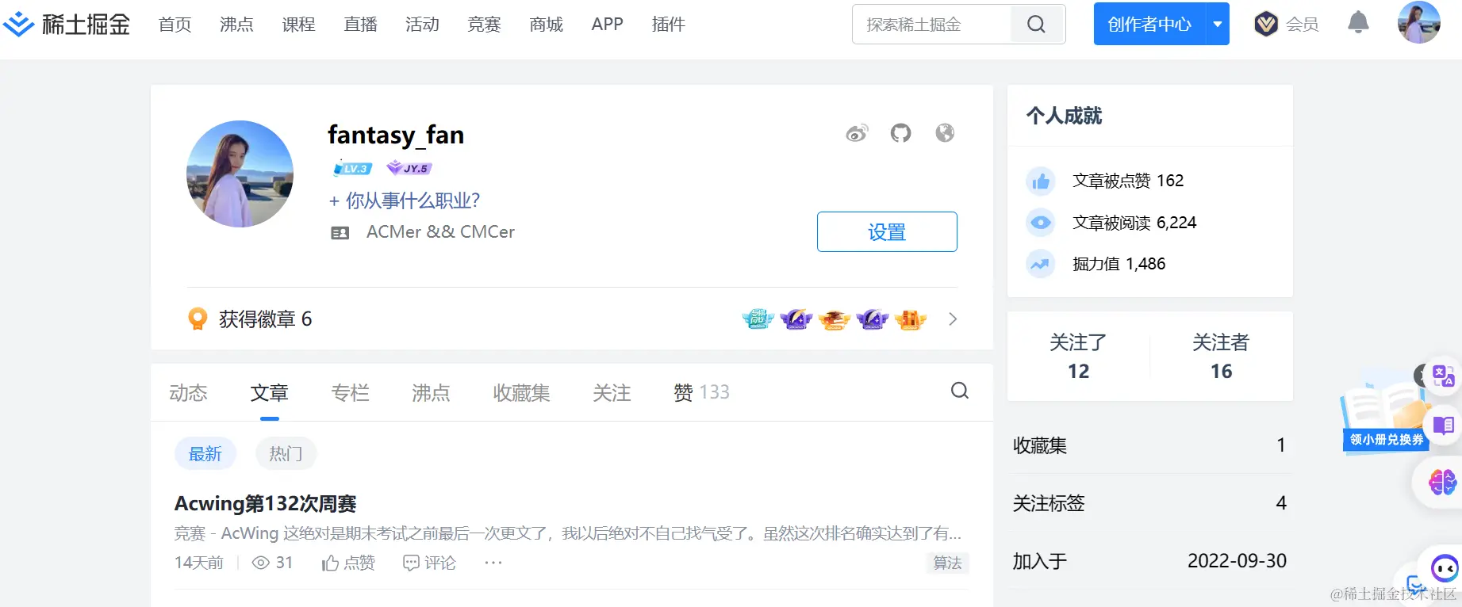Viewport: 1462px width, 607px height.
Task: Click the purple book floating icon
Action: (x=1443, y=426)
